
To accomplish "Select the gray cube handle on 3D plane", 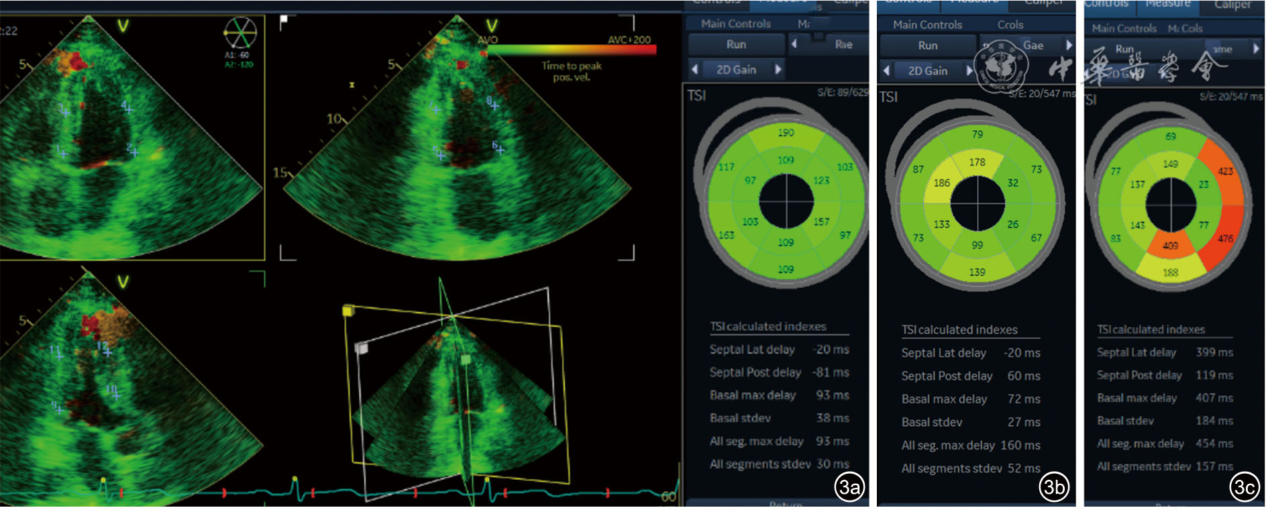I will point(361,348).
